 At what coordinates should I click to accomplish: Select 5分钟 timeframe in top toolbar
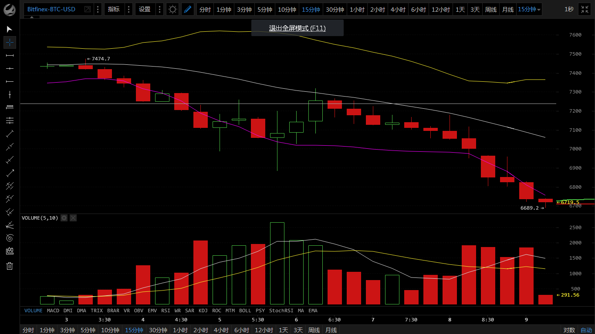[265, 9]
